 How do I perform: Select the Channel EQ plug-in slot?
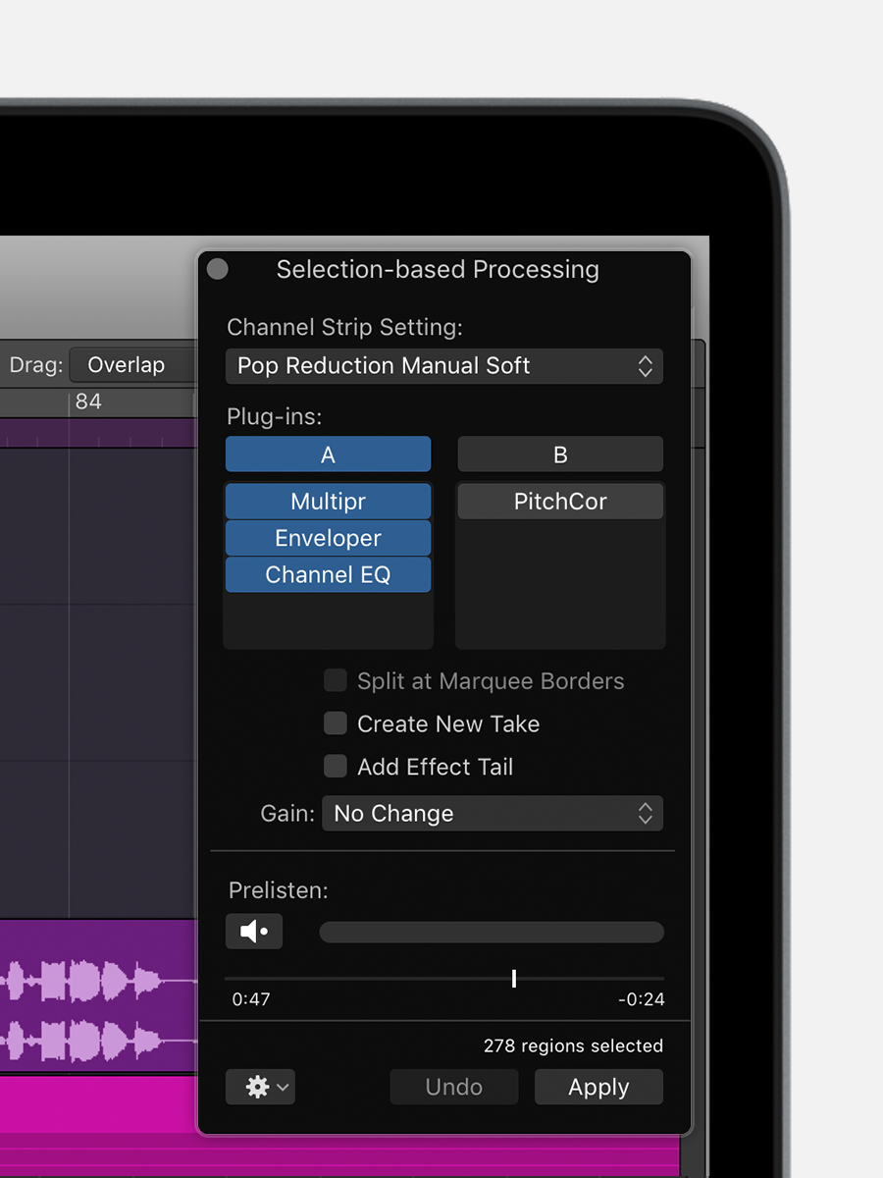(x=328, y=575)
